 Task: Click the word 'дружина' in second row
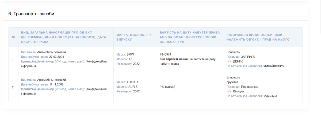(x=232, y=82)
